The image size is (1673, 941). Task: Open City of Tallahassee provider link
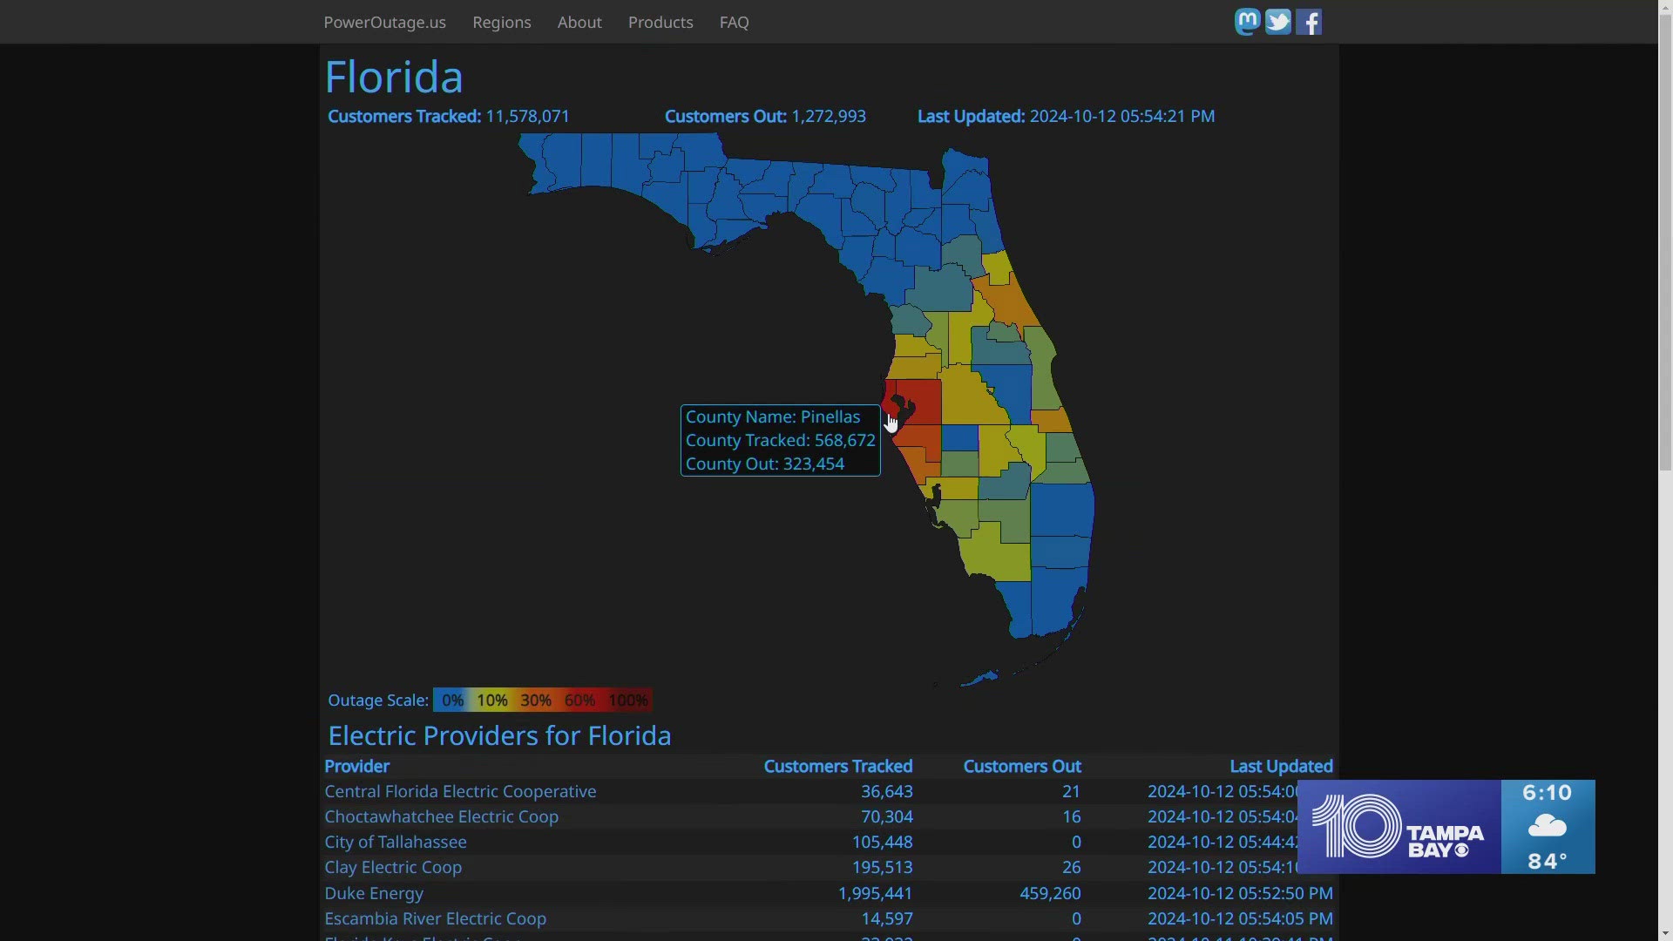pos(396,842)
